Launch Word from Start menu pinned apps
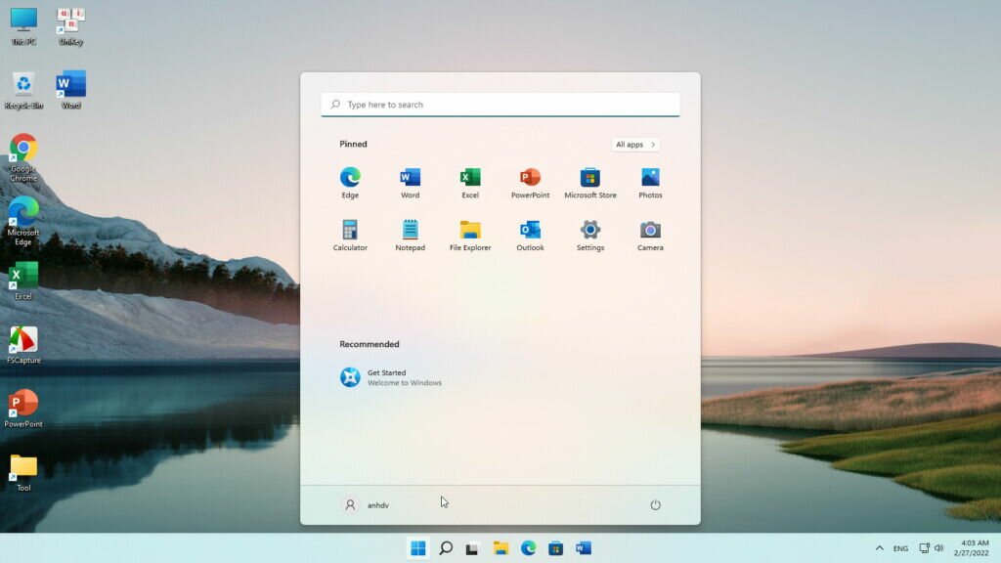Screen dimensions: 1001x563 (x=410, y=183)
